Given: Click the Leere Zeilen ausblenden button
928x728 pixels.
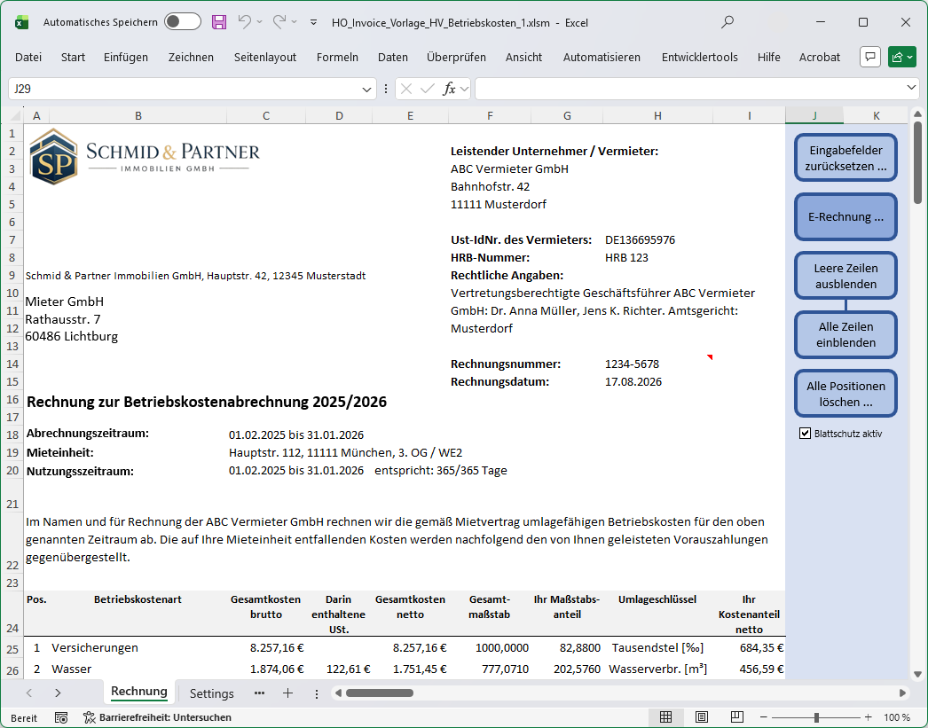Looking at the screenshot, I should 845,276.
